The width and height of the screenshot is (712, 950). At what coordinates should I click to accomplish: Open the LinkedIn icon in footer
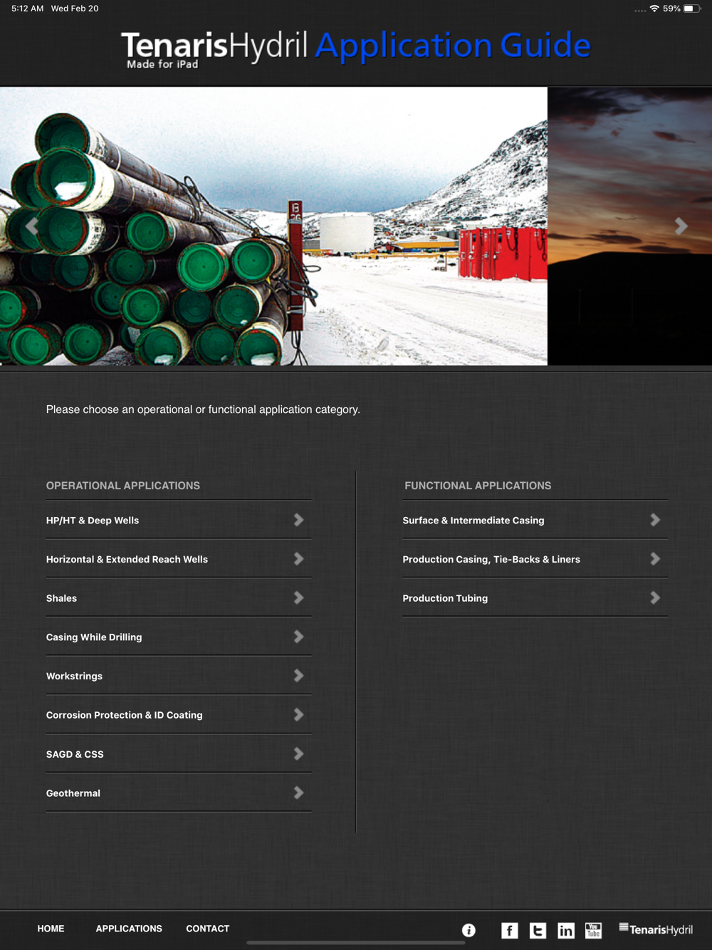point(565,930)
